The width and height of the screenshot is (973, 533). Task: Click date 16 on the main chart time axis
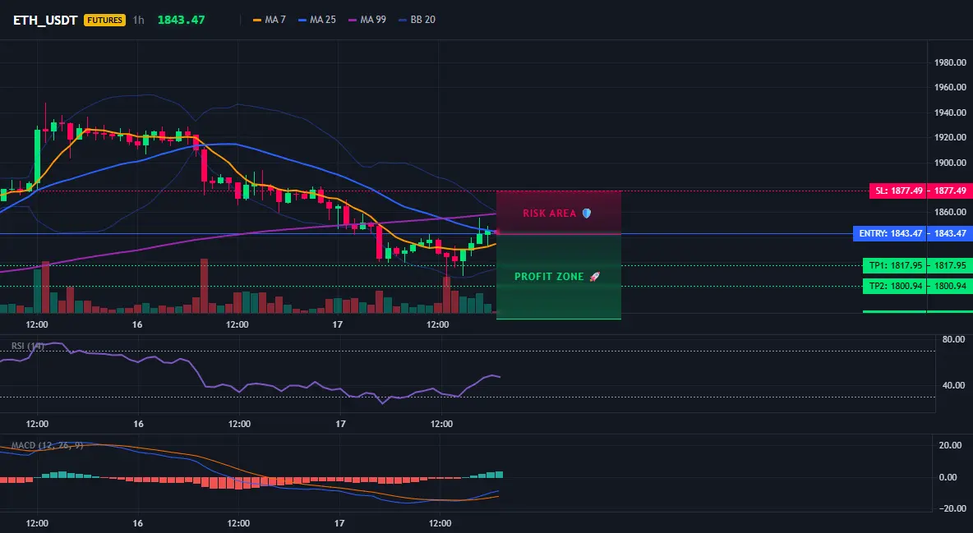coord(137,324)
